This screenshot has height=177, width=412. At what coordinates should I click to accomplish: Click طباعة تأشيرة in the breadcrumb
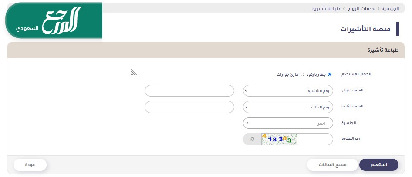326,8
